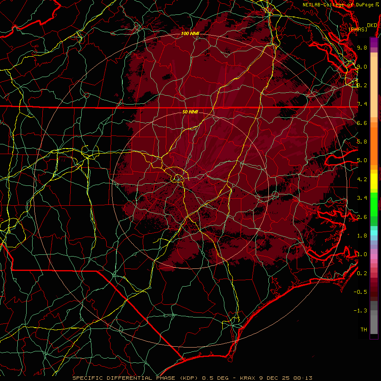Click the "5.0" color scale value
This screenshot has width=381, height=381.
pyautogui.click(x=362, y=160)
